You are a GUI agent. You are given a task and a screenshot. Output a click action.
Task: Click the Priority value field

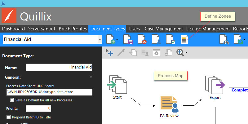tap(38, 108)
